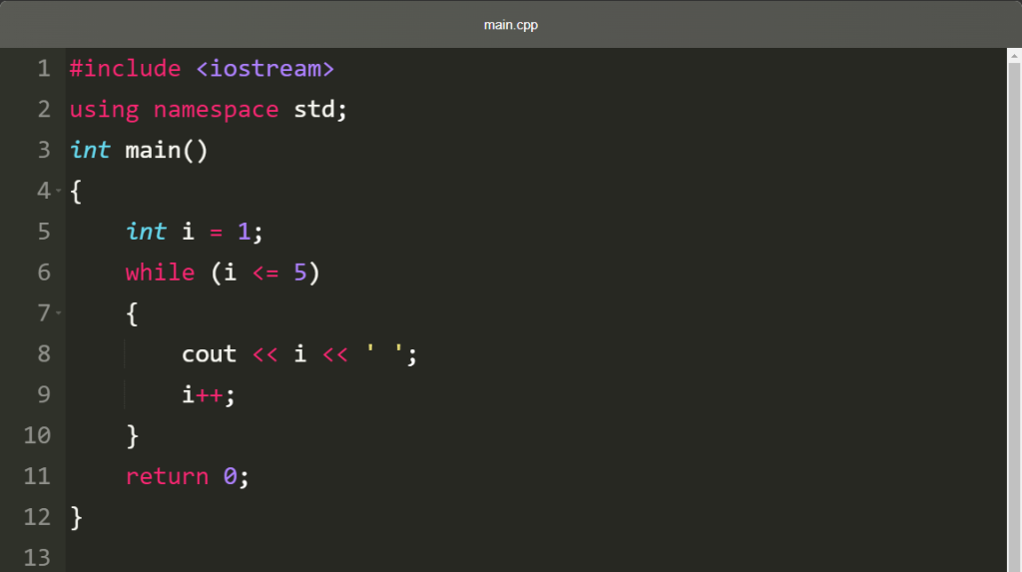The image size is (1022, 572).
Task: Click line number 10 in the gutter
Action: (37, 435)
